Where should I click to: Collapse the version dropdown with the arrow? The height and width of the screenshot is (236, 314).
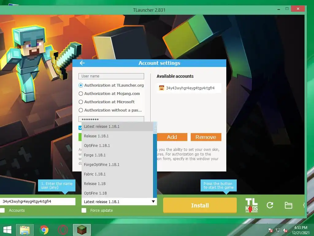[153, 202]
